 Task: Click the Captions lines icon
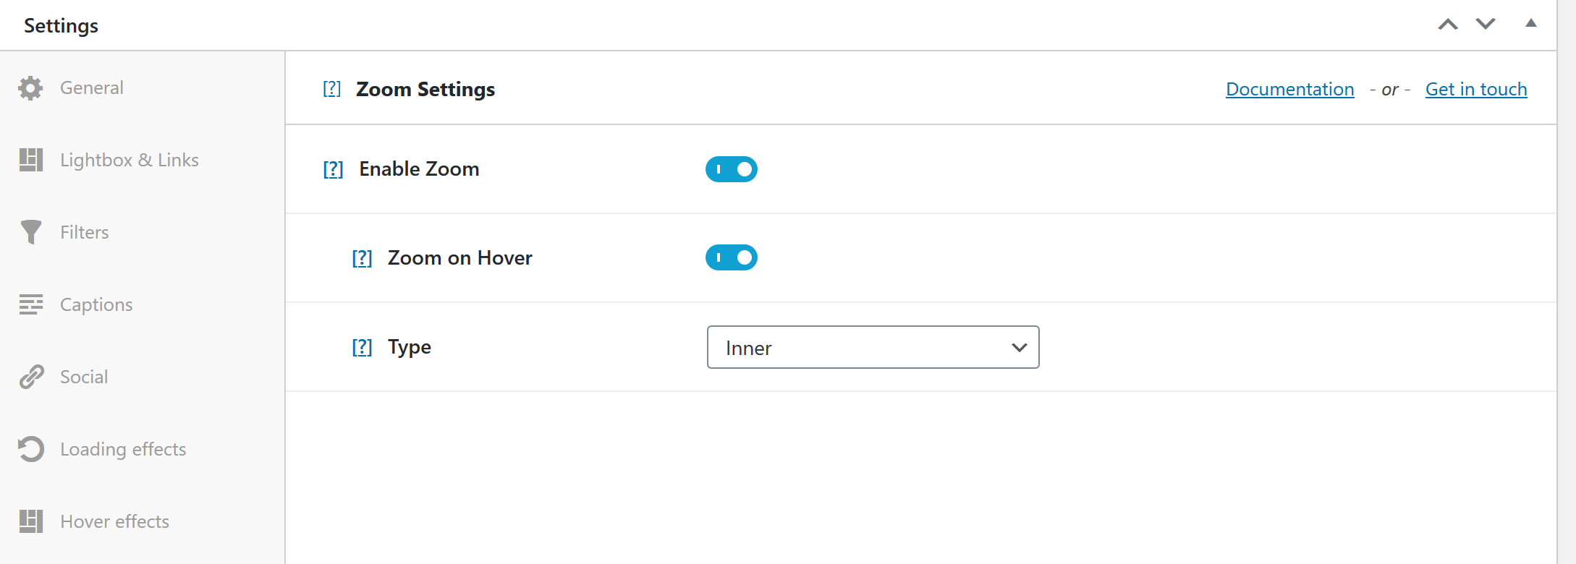pos(31,304)
